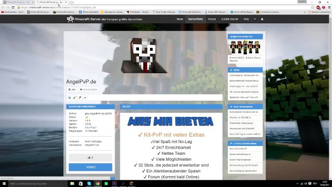Click the clock and date in the taskbar
This screenshot has width=332, height=187.
coord(324,183)
